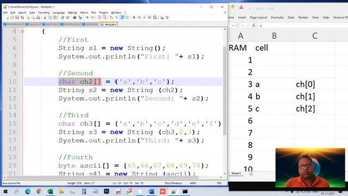Open Notepad++ File menu
The width and height of the screenshot is (348, 196).
[5, 13]
